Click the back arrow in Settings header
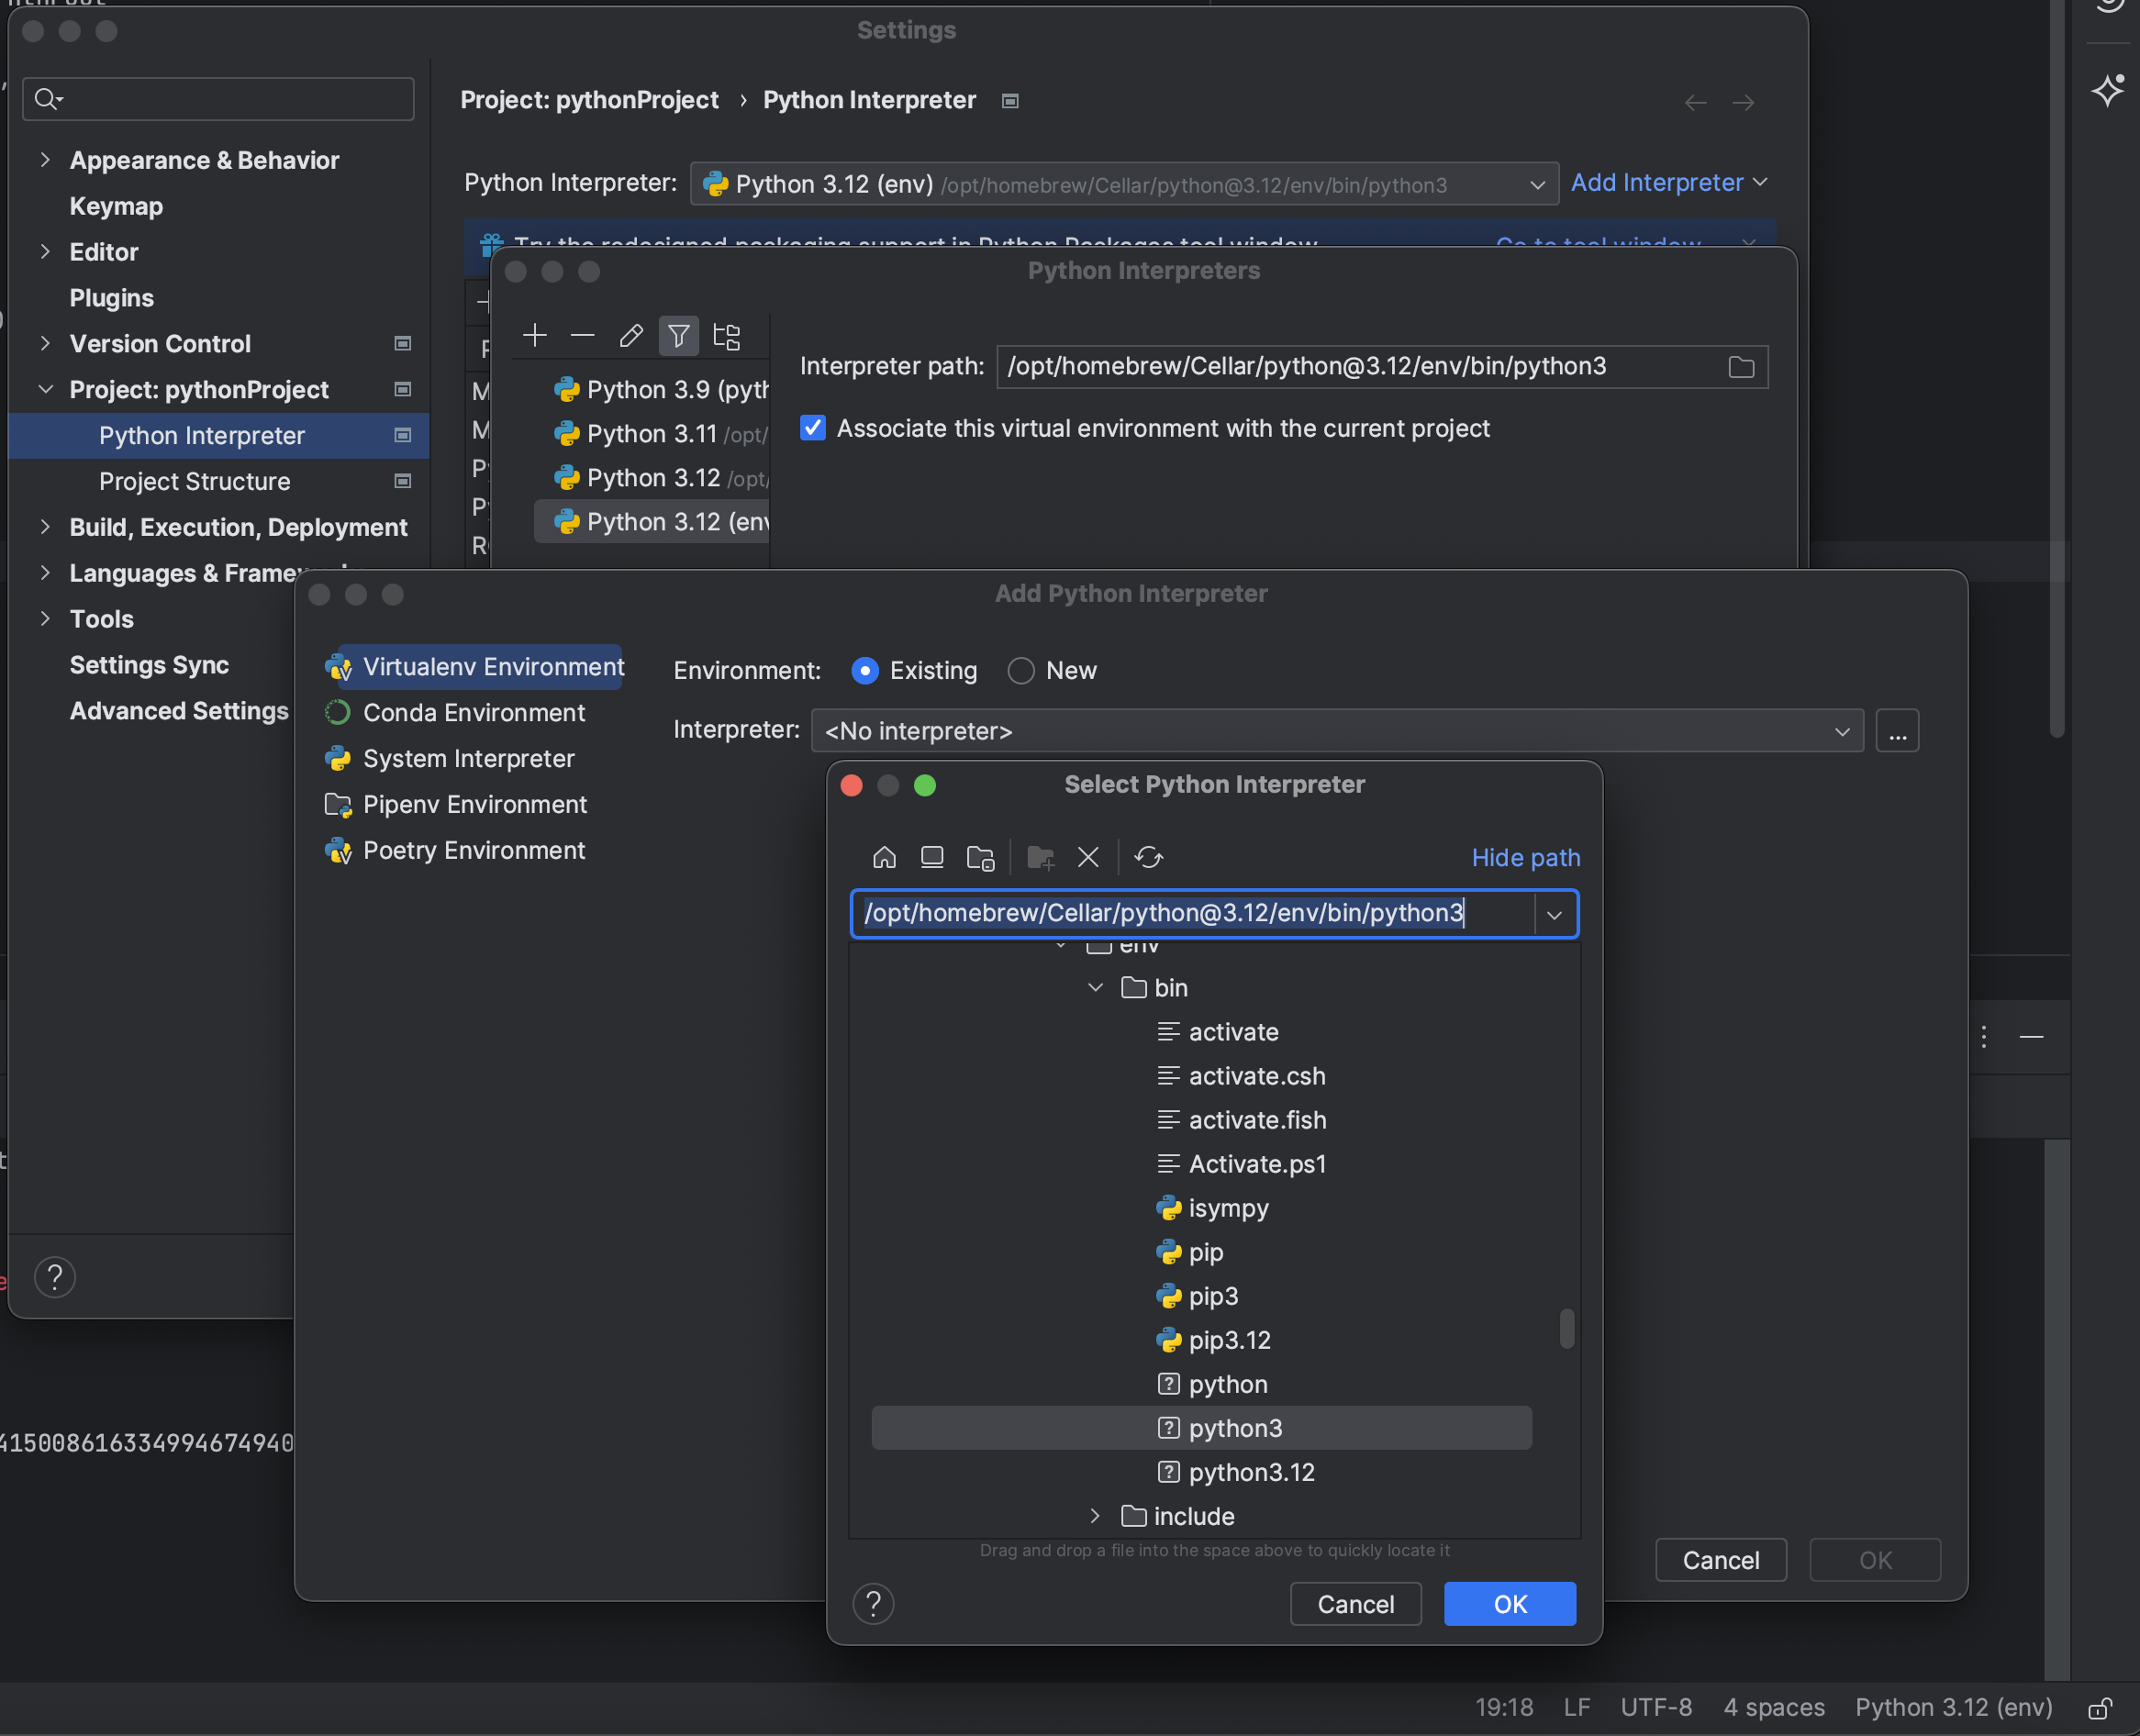Image resolution: width=2140 pixels, height=1736 pixels. point(1695,102)
